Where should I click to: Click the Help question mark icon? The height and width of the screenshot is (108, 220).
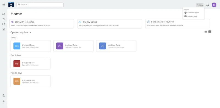tap(197, 5)
